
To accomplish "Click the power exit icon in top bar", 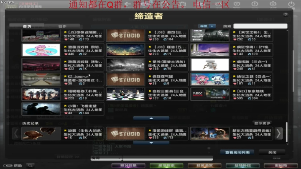I will tap(291, 4).
